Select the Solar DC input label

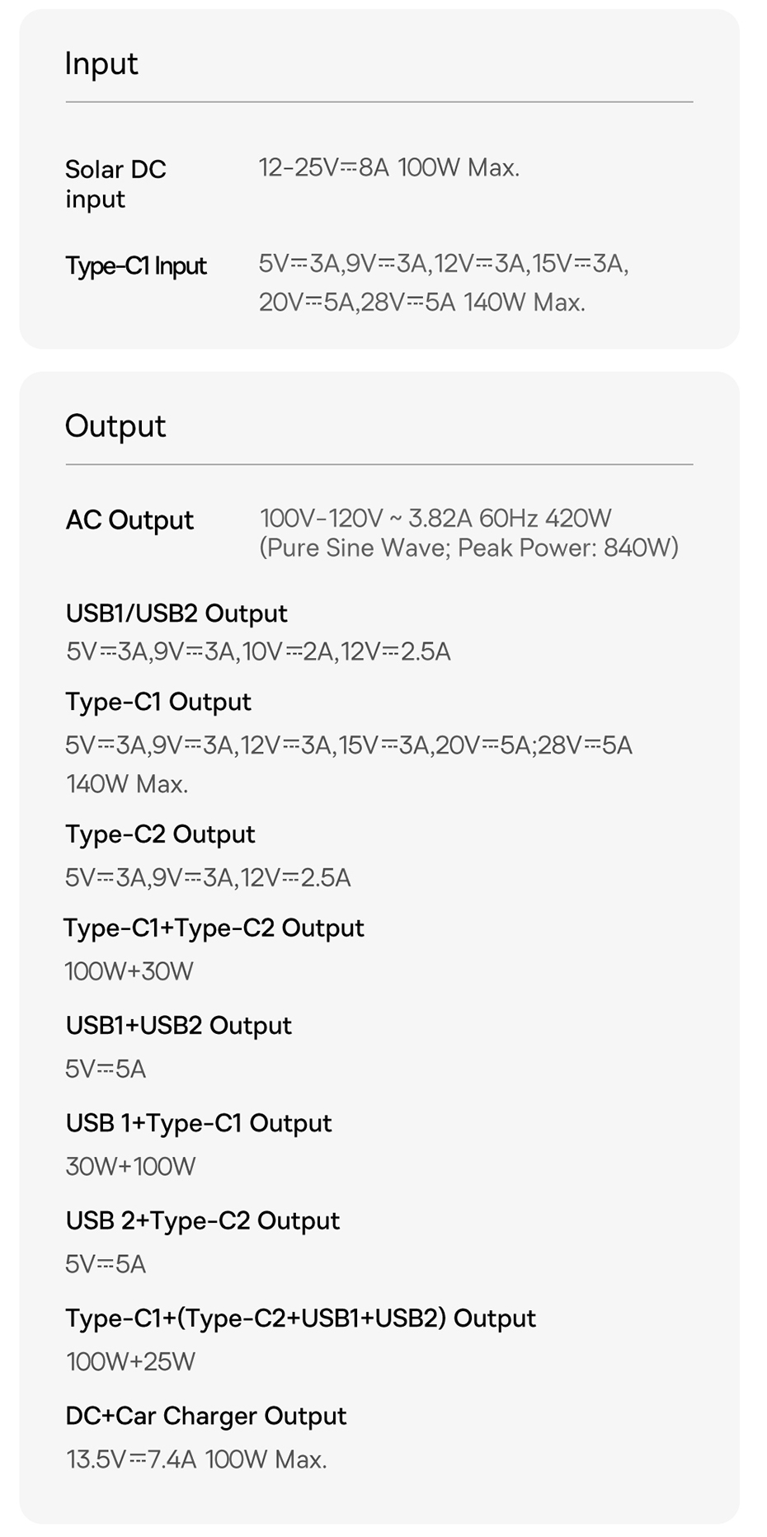pos(115,184)
